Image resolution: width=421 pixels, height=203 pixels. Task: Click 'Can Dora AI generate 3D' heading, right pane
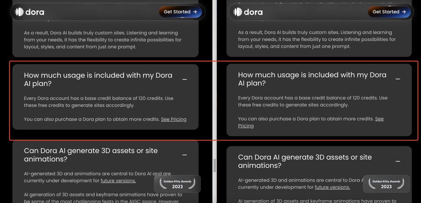point(305,161)
